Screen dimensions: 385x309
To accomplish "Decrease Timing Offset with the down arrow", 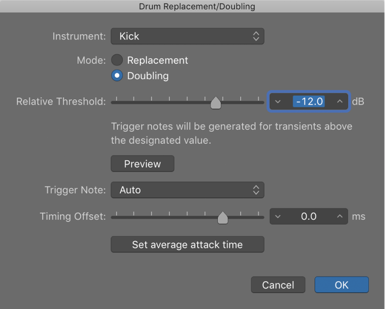I will [278, 216].
